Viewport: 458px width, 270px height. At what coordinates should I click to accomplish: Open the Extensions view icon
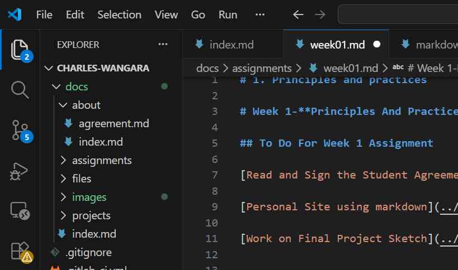pyautogui.click(x=20, y=250)
